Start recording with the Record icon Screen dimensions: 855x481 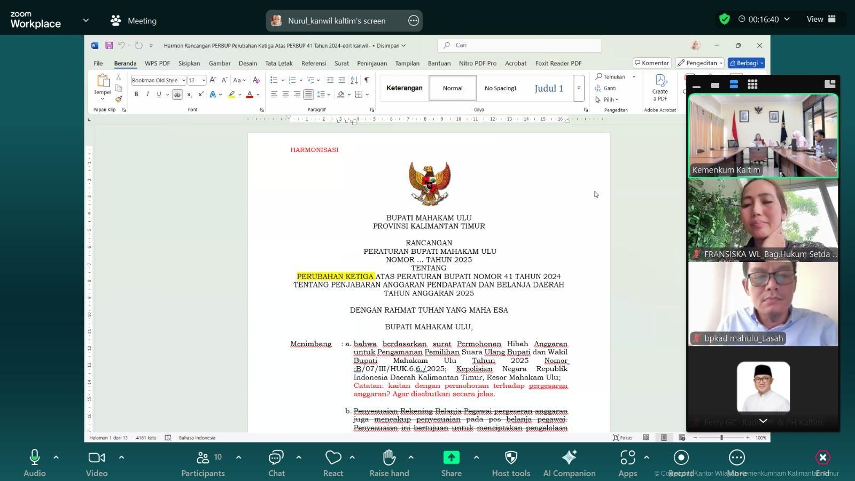pyautogui.click(x=681, y=458)
